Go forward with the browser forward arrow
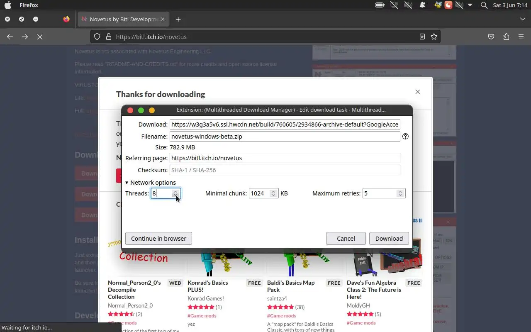Screen dimensions: 531x332 tap(25, 37)
